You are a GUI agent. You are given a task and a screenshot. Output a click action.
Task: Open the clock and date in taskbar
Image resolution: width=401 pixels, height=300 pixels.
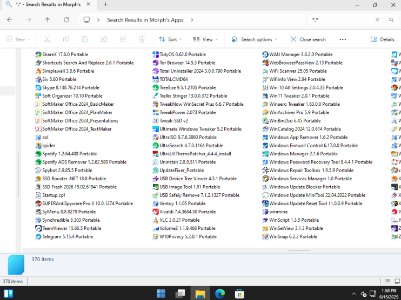[388, 294]
